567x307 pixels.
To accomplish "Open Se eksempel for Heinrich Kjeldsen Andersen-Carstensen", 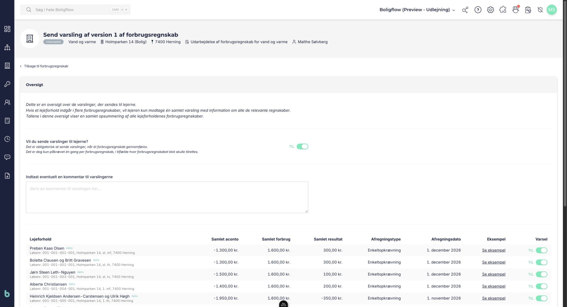I will 493,298.
